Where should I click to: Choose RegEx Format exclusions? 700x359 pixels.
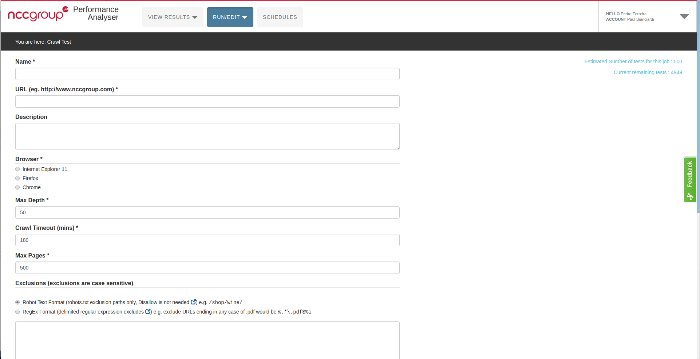pos(17,312)
